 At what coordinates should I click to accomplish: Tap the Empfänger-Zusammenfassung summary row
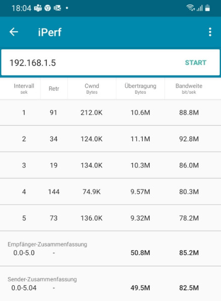111,249
